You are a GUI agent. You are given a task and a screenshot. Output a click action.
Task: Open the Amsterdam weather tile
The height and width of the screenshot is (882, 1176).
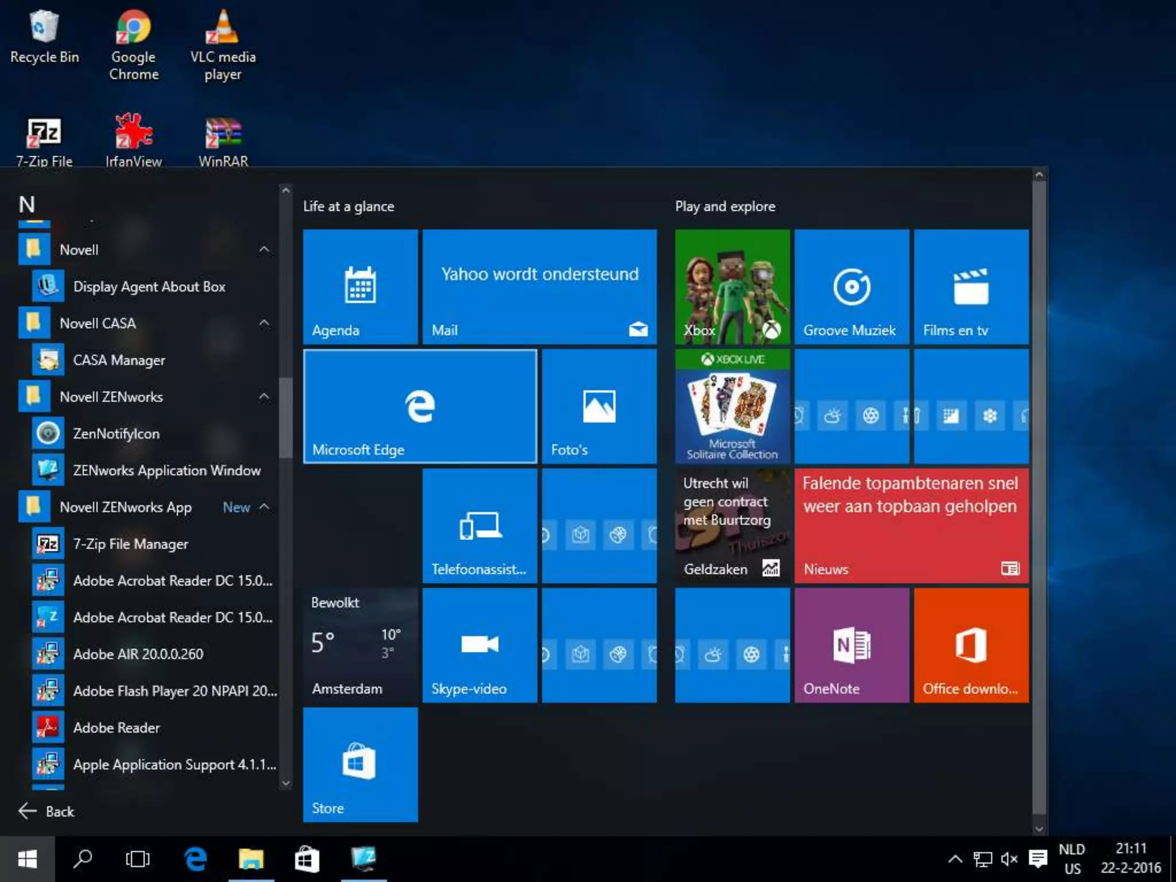click(360, 645)
